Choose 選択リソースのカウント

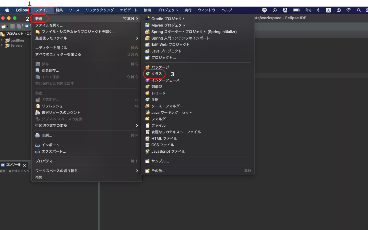87,113
